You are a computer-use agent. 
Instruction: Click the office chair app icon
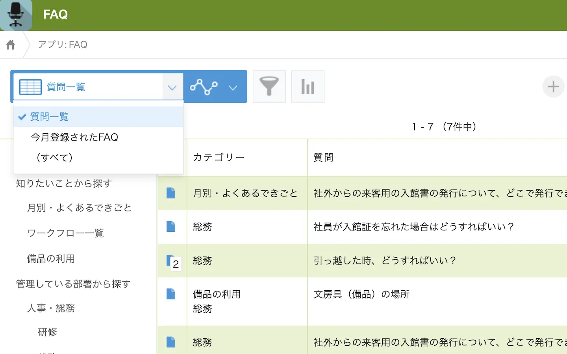tap(16, 15)
